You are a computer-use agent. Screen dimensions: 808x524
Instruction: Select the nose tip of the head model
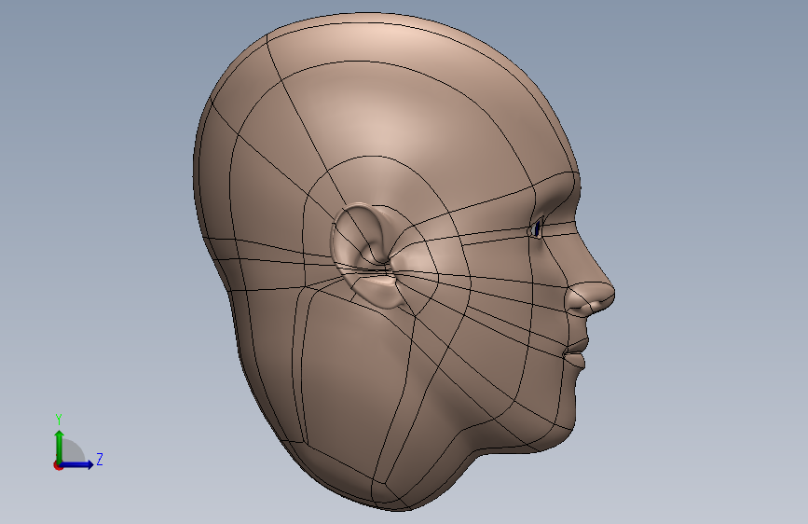606,296
